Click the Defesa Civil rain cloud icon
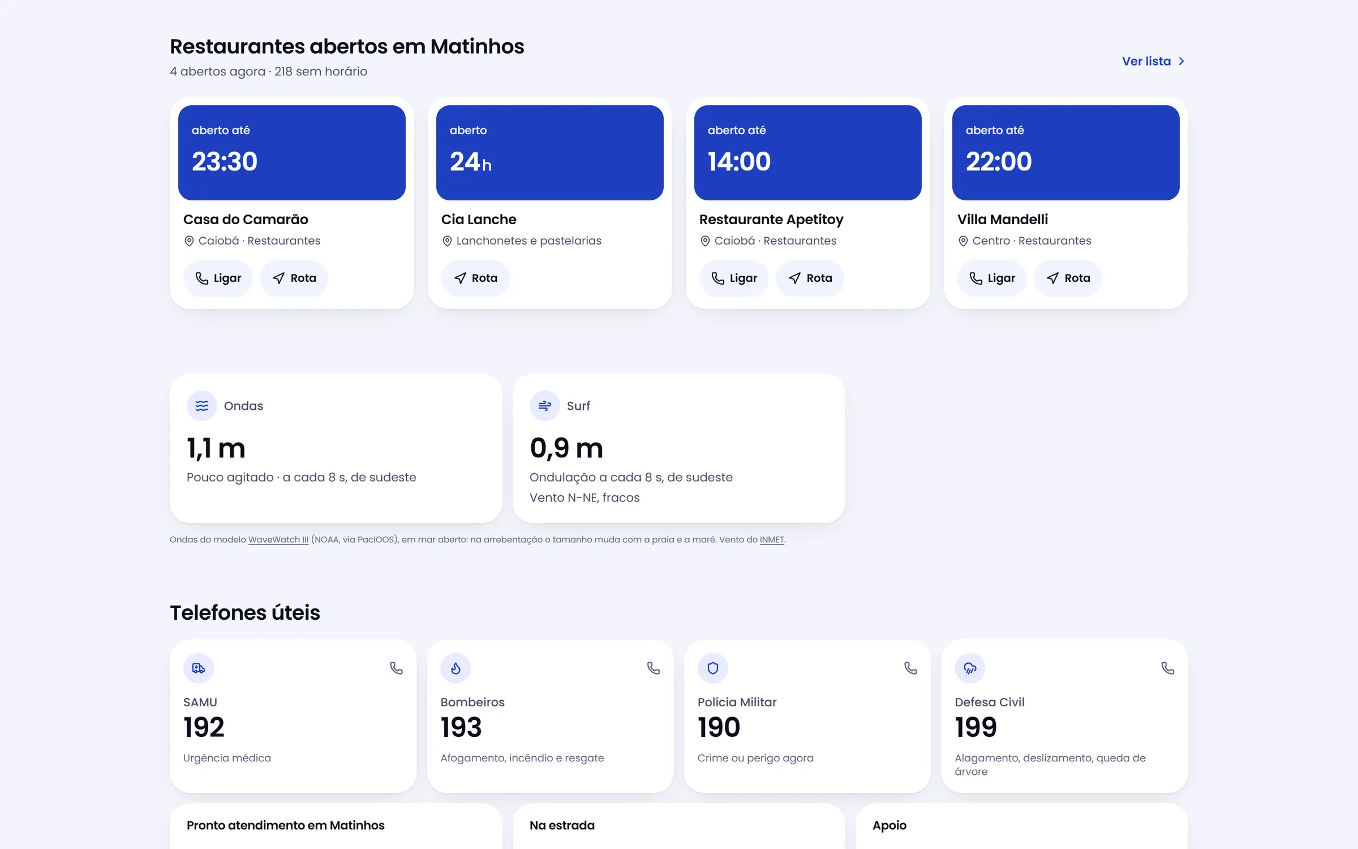This screenshot has height=849, width=1358. [970, 668]
